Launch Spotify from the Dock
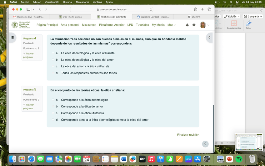 coord(239,159)
